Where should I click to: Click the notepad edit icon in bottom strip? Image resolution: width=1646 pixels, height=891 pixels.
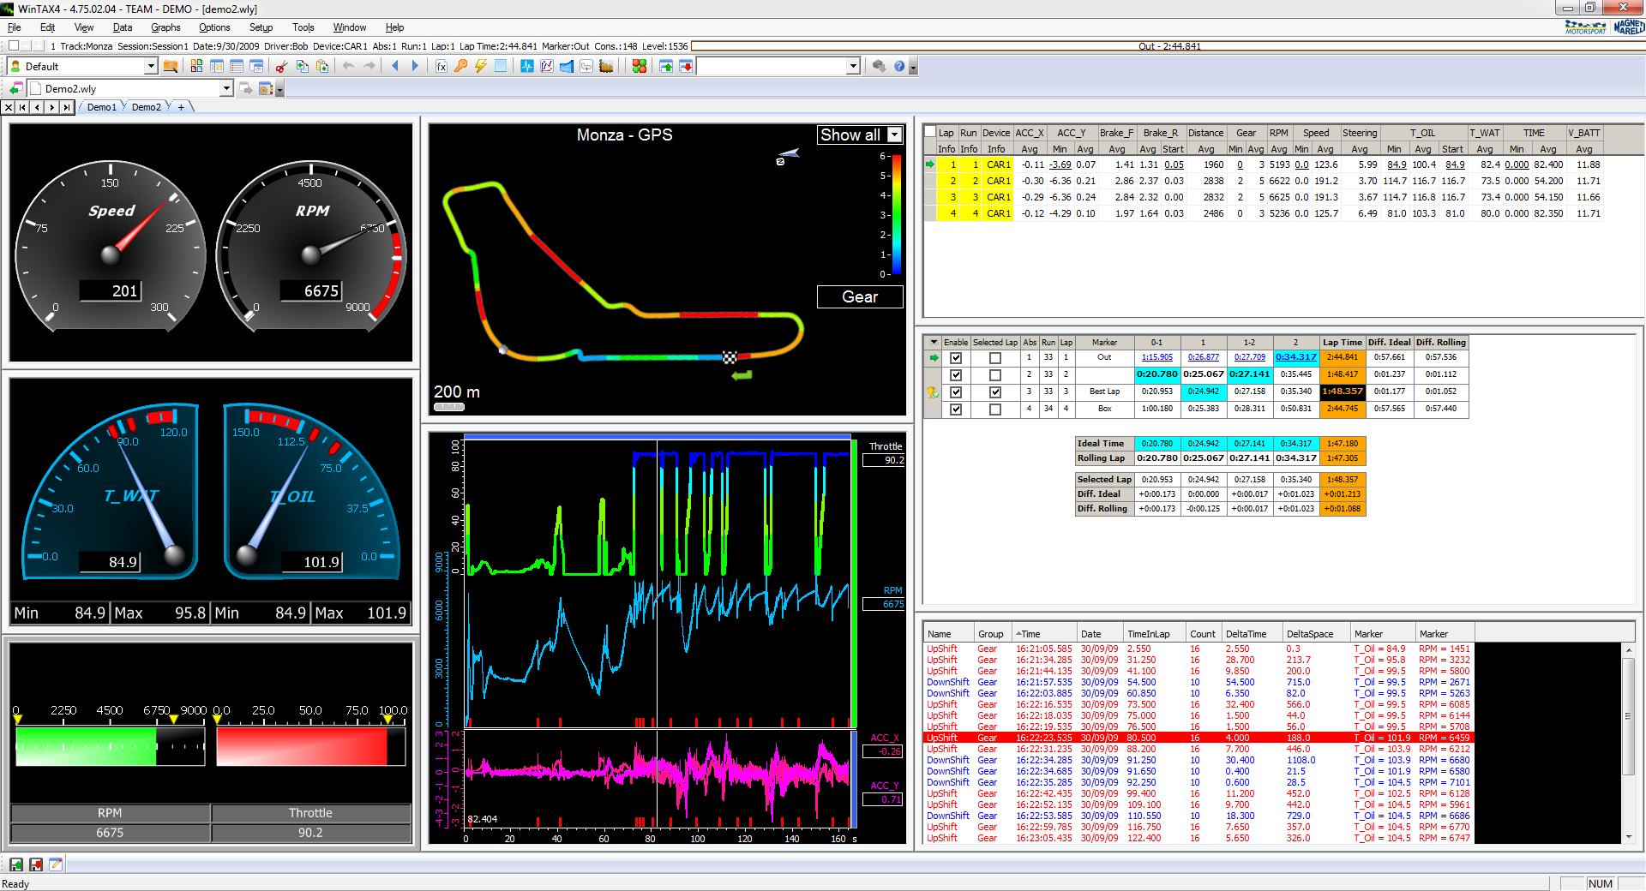pyautogui.click(x=56, y=864)
